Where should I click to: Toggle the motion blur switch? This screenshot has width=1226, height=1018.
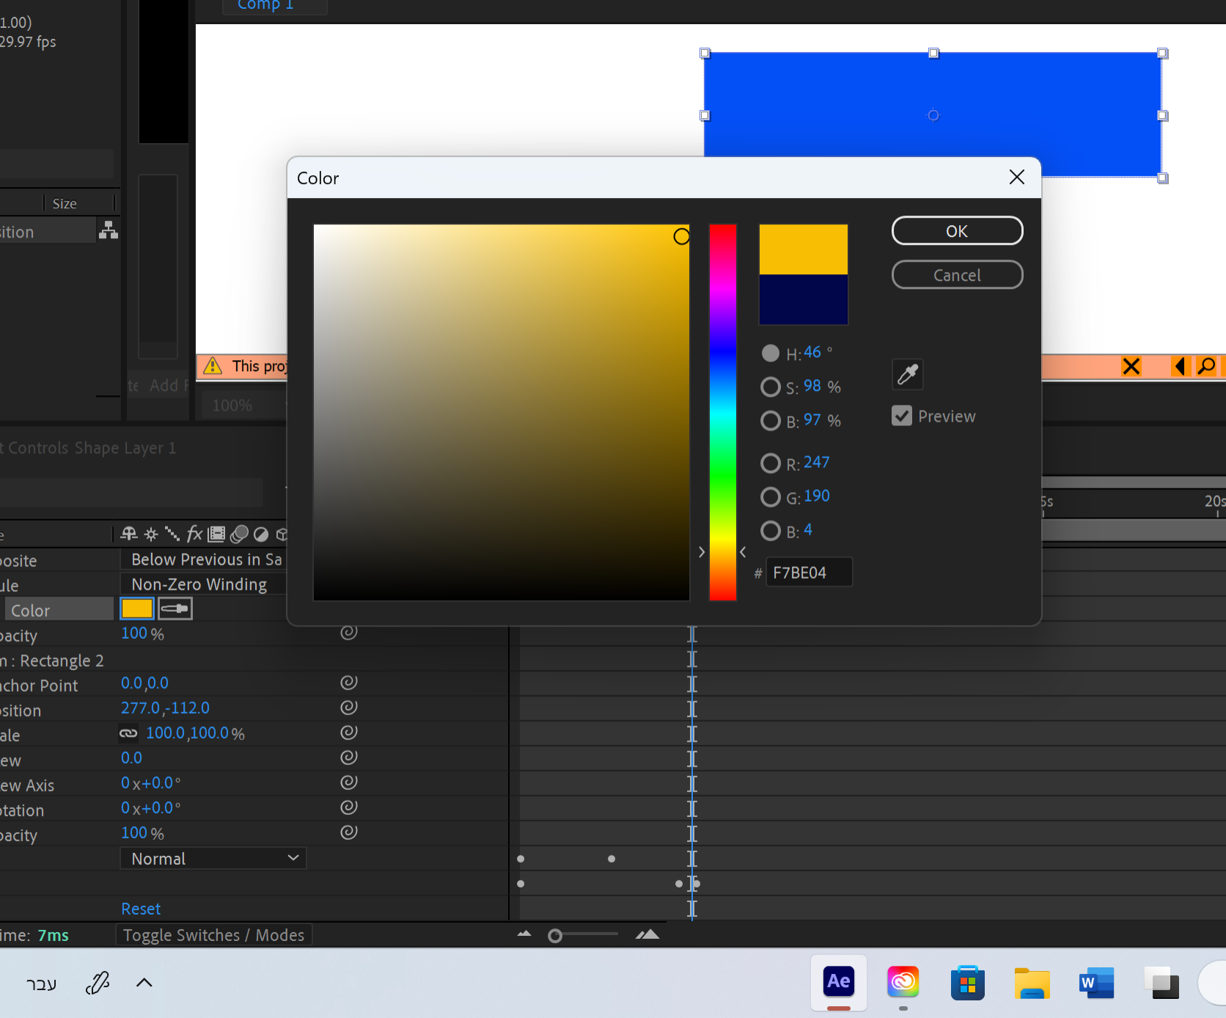coord(238,534)
